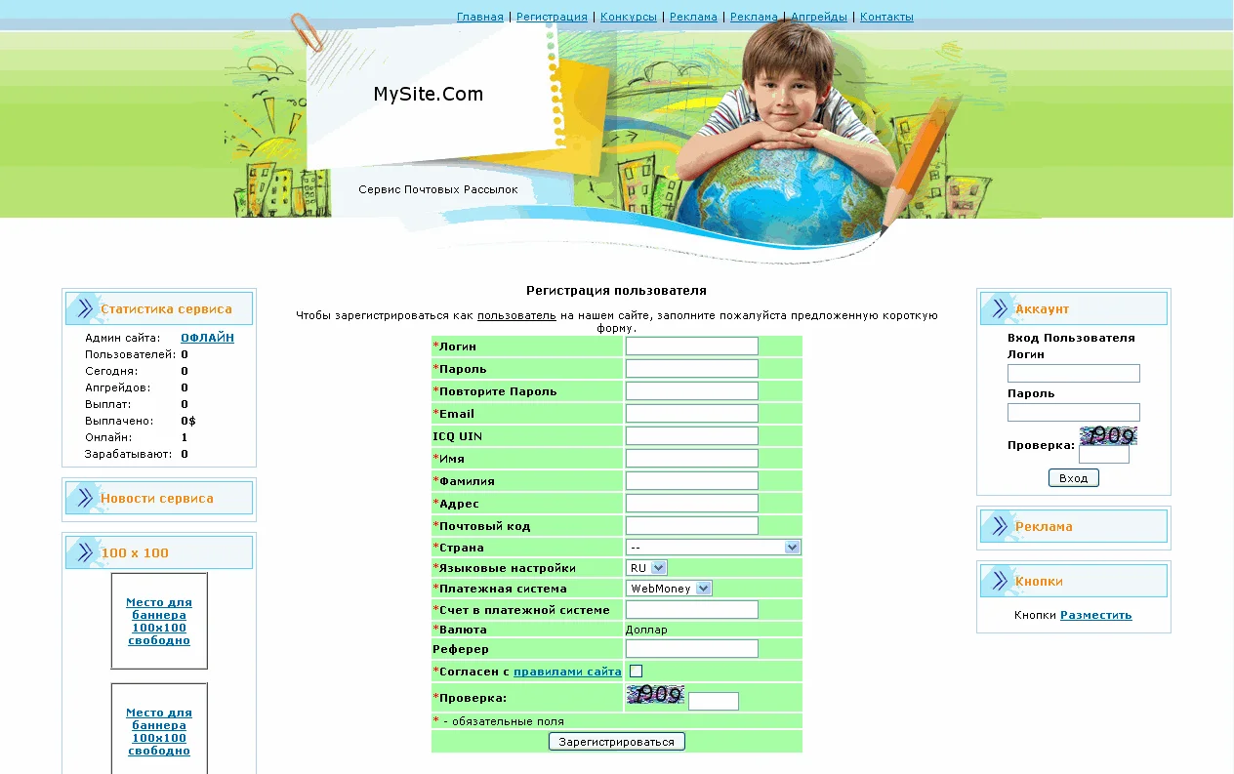Screen dimensions: 1234x774
Task: Open the Конкурсы navigation link
Action: (x=629, y=17)
